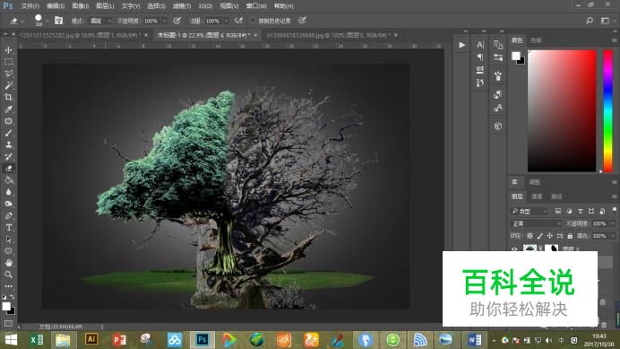Click the toolbox foreground color swatch
The width and height of the screenshot is (620, 349).
tap(6, 306)
